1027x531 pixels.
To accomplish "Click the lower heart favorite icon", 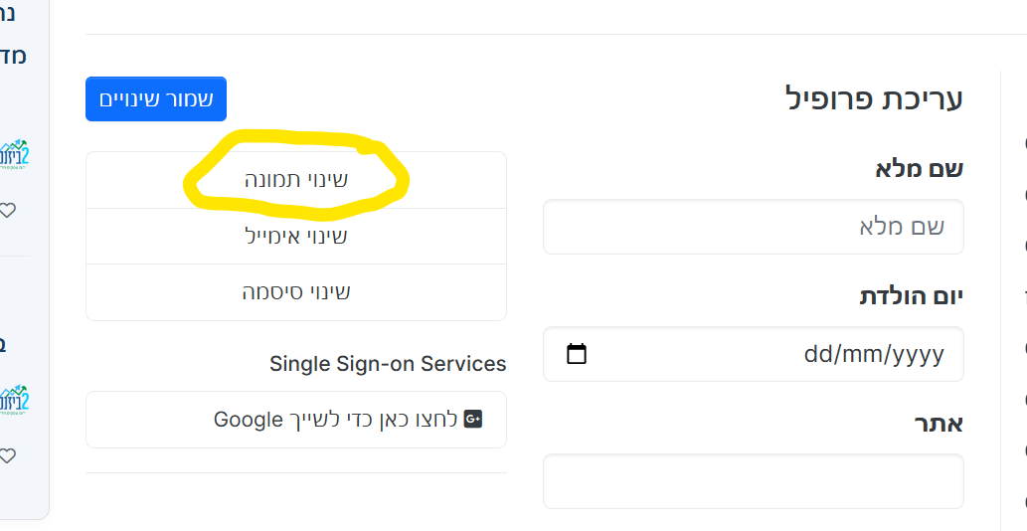I will coord(7,455).
